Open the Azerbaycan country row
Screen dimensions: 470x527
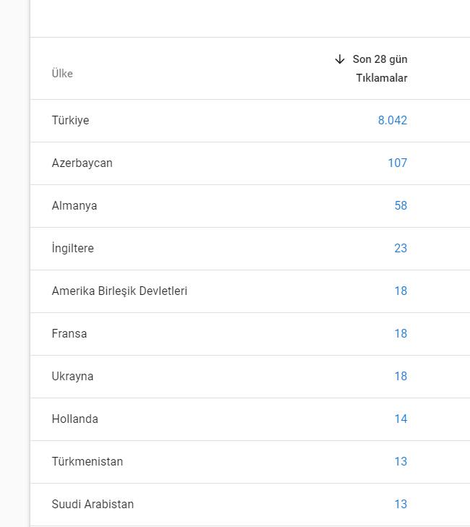[x=250, y=163]
